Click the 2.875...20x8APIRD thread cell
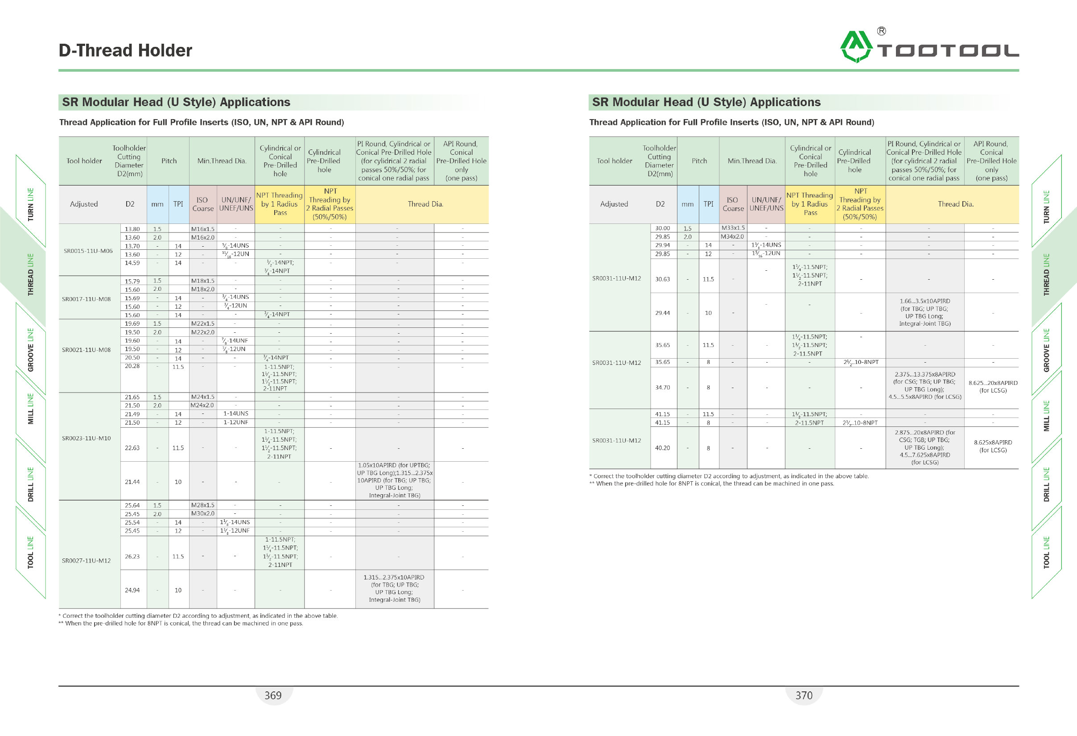Image resolution: width=1077 pixels, height=736 pixels. coord(924,447)
